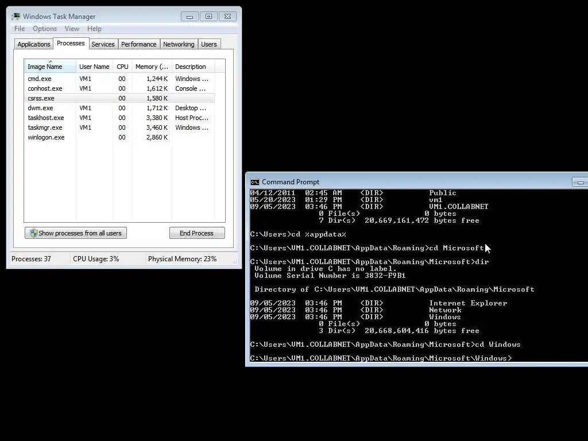Switch to the Applications tab
588x441 pixels.
[34, 44]
